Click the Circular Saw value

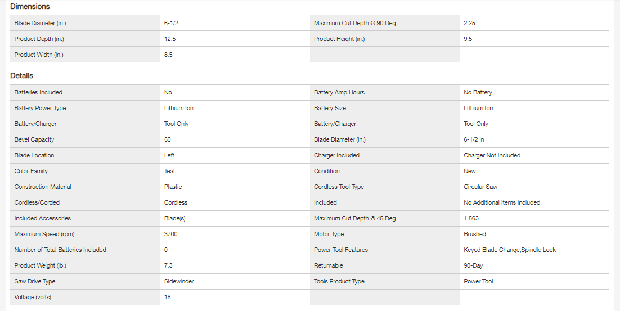tap(480, 187)
